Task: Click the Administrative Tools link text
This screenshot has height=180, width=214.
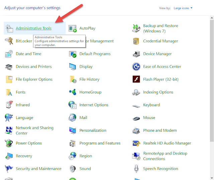Action: [x=33, y=28]
